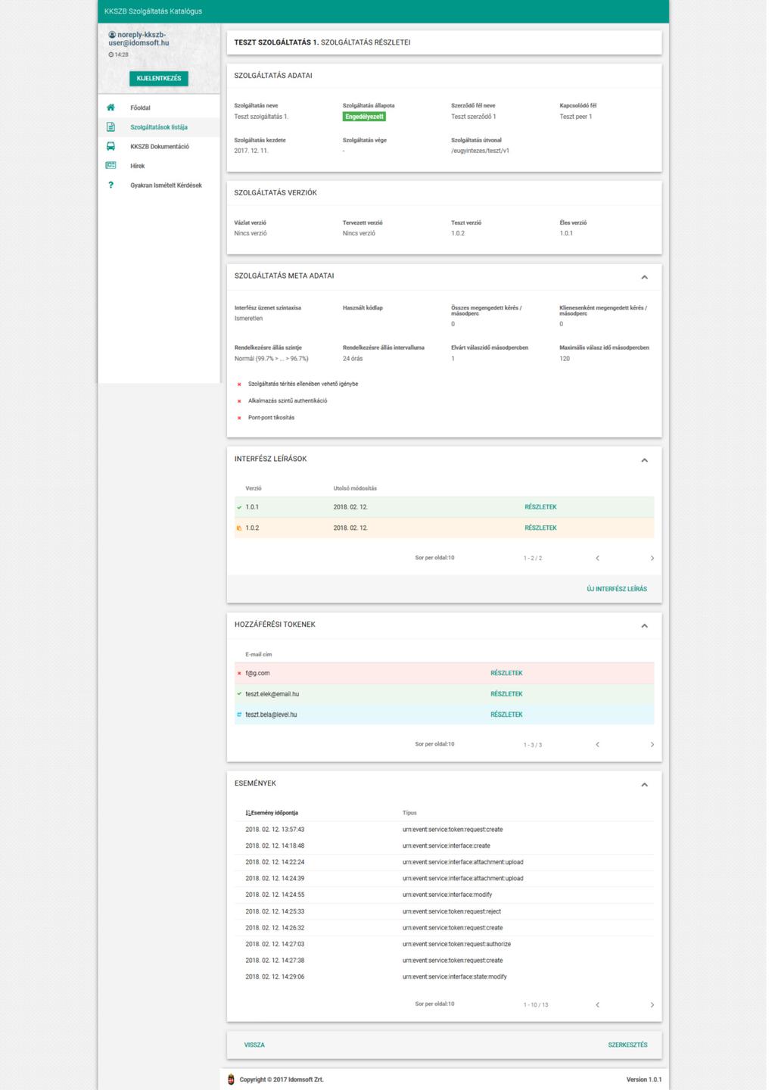The height and width of the screenshot is (1090, 775).
Task: Click the sort icon on Esemény időpontja
Action: click(248, 813)
